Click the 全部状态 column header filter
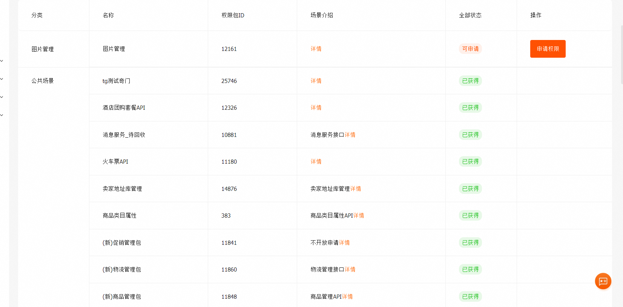Image resolution: width=623 pixels, height=307 pixels. (470, 15)
